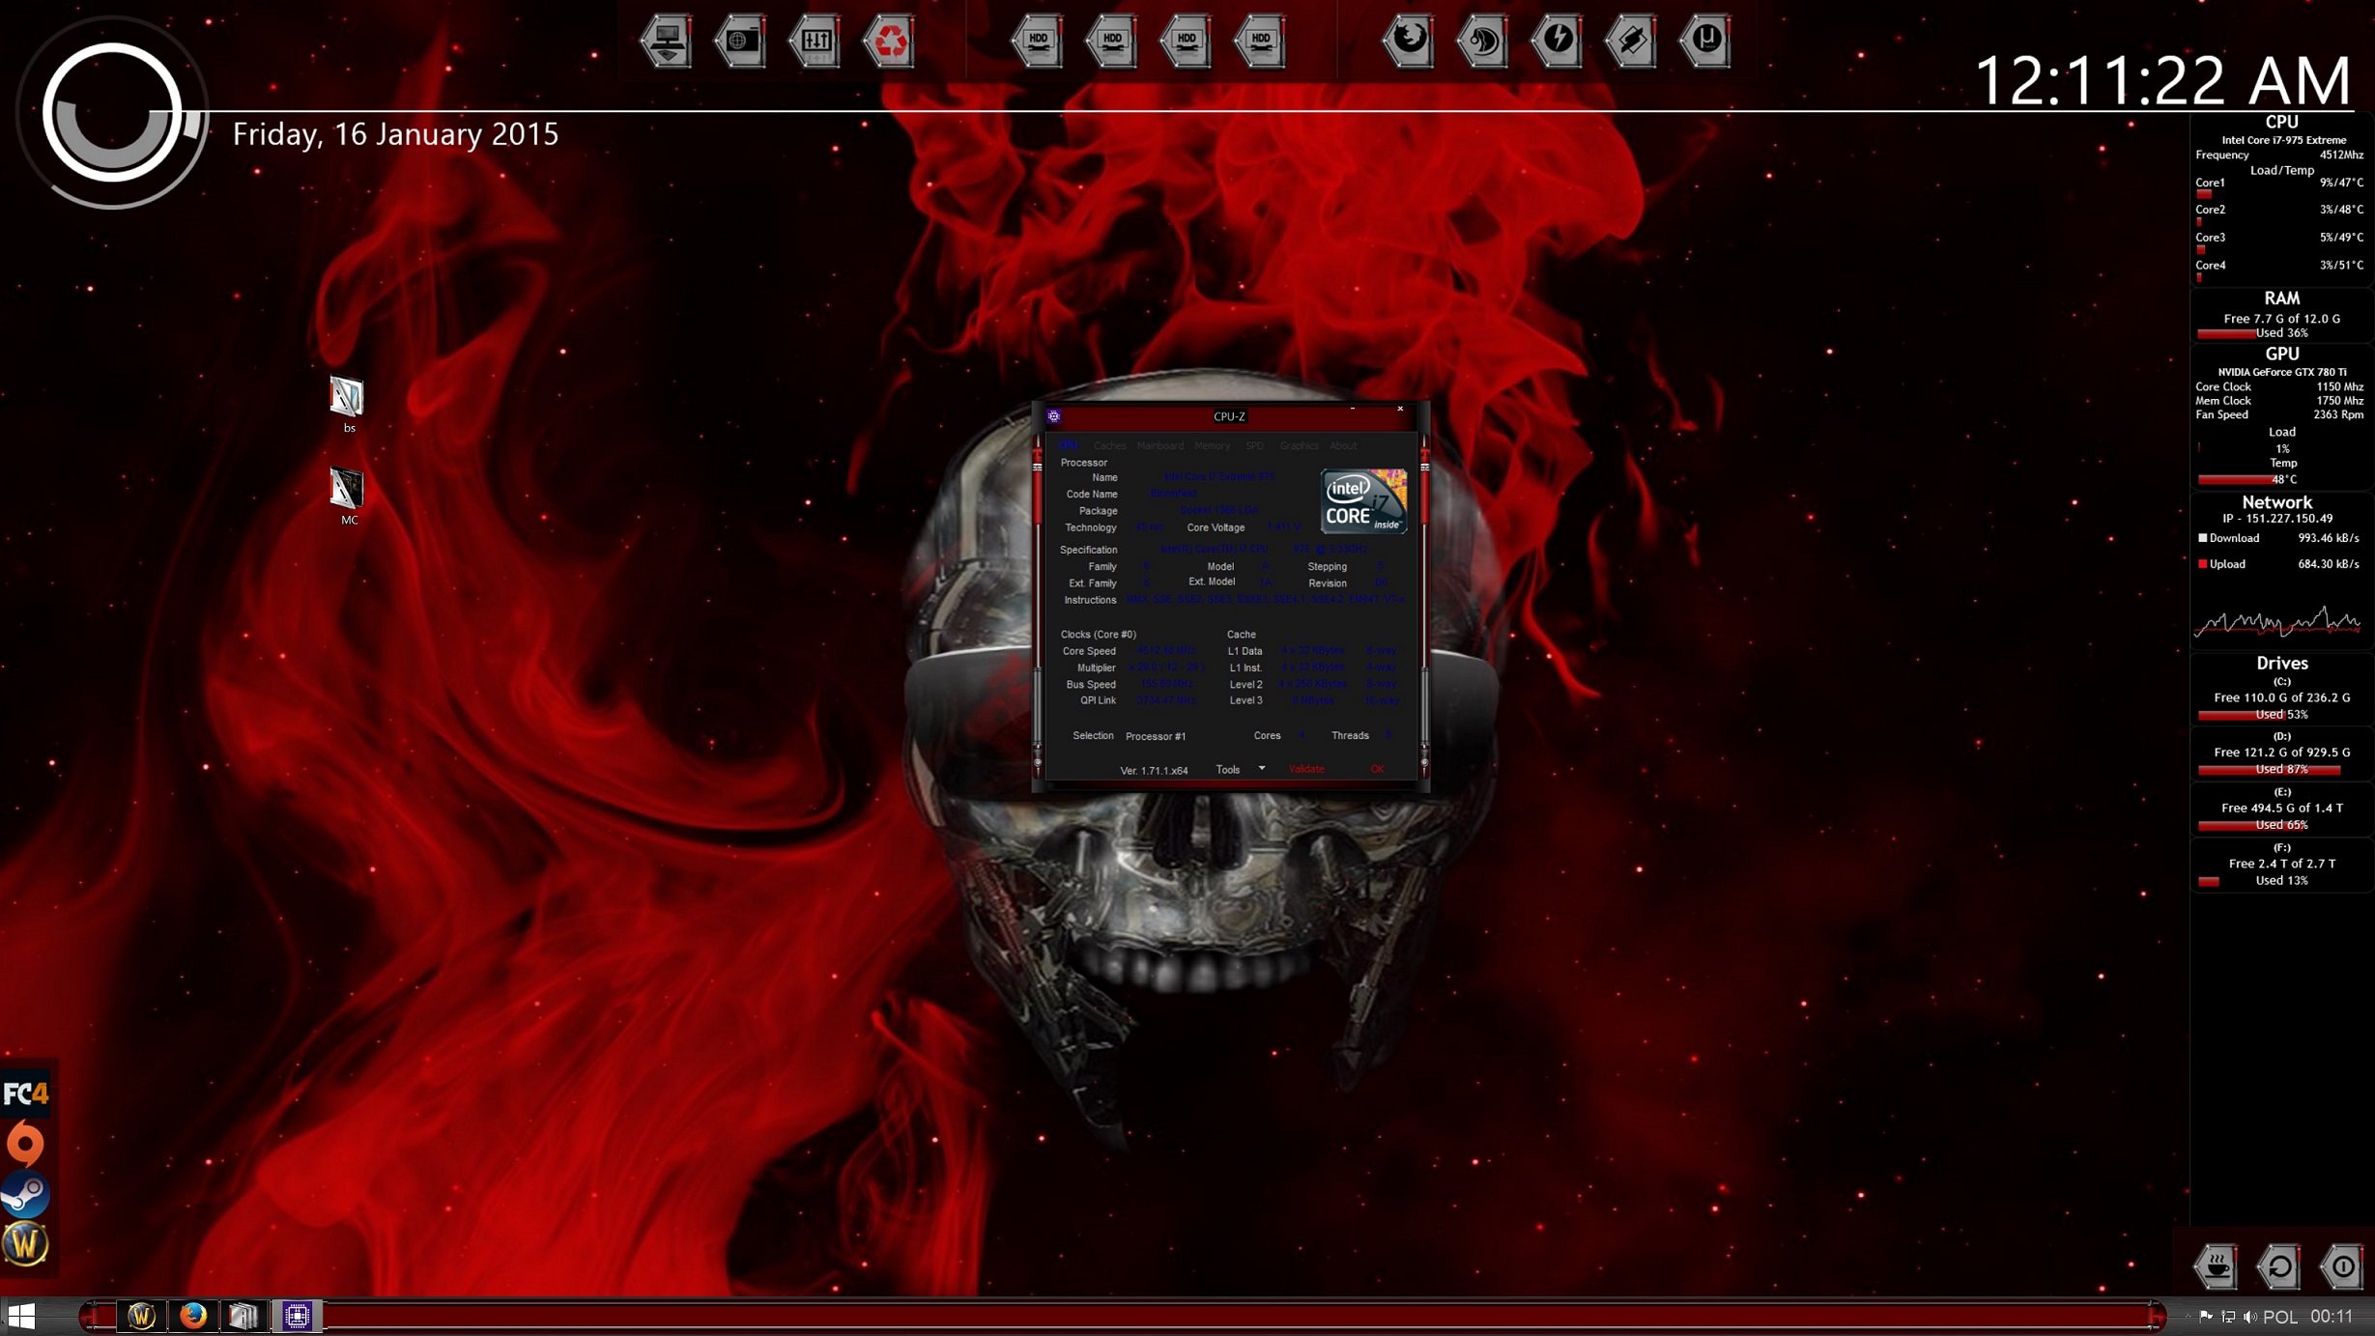Screen dimensions: 2375x1336
Task: Click the Validate button
Action: click(x=1306, y=769)
